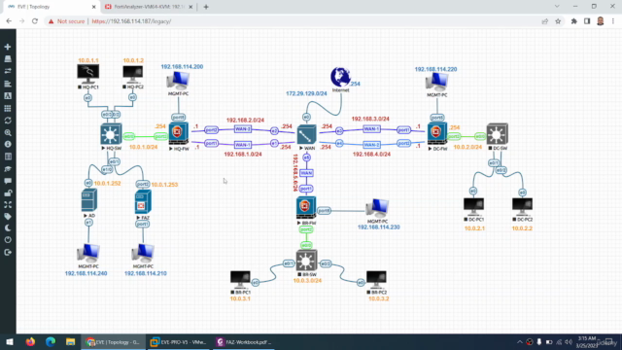The width and height of the screenshot is (622, 350).
Task: Select the HQ-PC1 computer node
Action: pos(88,74)
